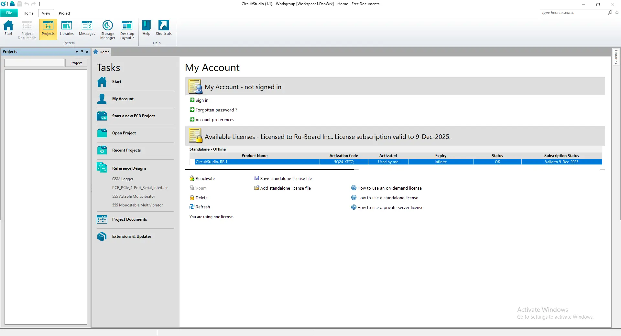Open the Libraries side panel tab
The image size is (621, 336).
pyautogui.click(x=616, y=57)
